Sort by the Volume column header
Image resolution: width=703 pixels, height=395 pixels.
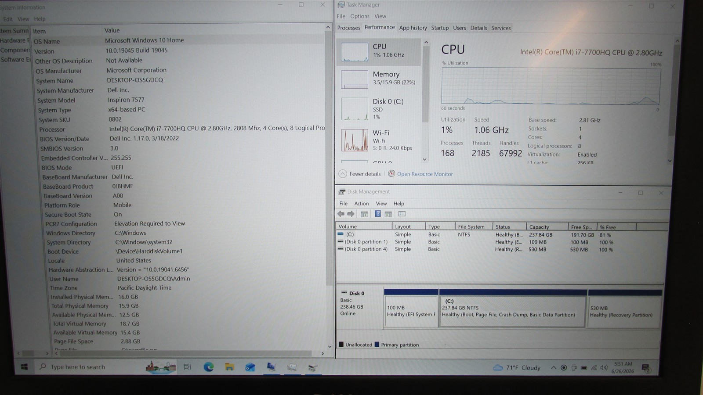coord(364,226)
